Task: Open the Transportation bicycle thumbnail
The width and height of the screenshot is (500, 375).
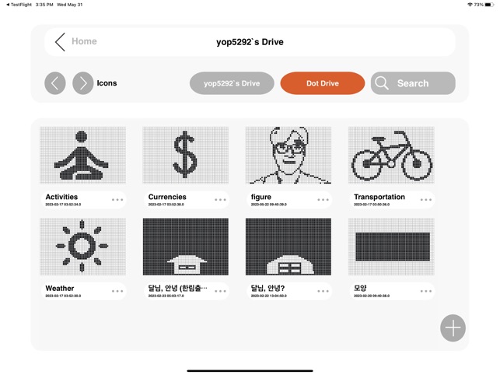Action: click(391, 156)
